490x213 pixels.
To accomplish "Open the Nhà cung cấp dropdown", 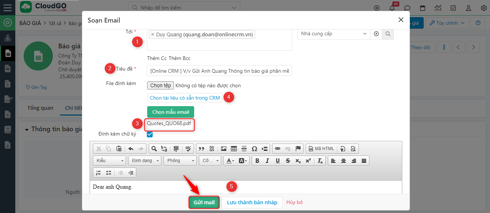I will 334,34.
